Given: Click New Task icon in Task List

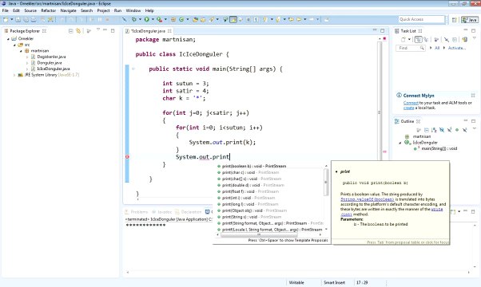Looking at the screenshot, I should point(403,39).
